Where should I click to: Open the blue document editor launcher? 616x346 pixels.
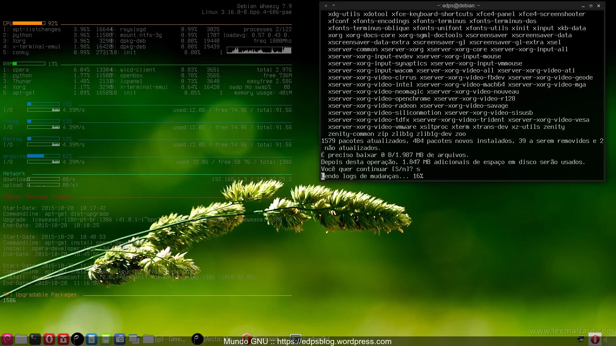(91, 339)
